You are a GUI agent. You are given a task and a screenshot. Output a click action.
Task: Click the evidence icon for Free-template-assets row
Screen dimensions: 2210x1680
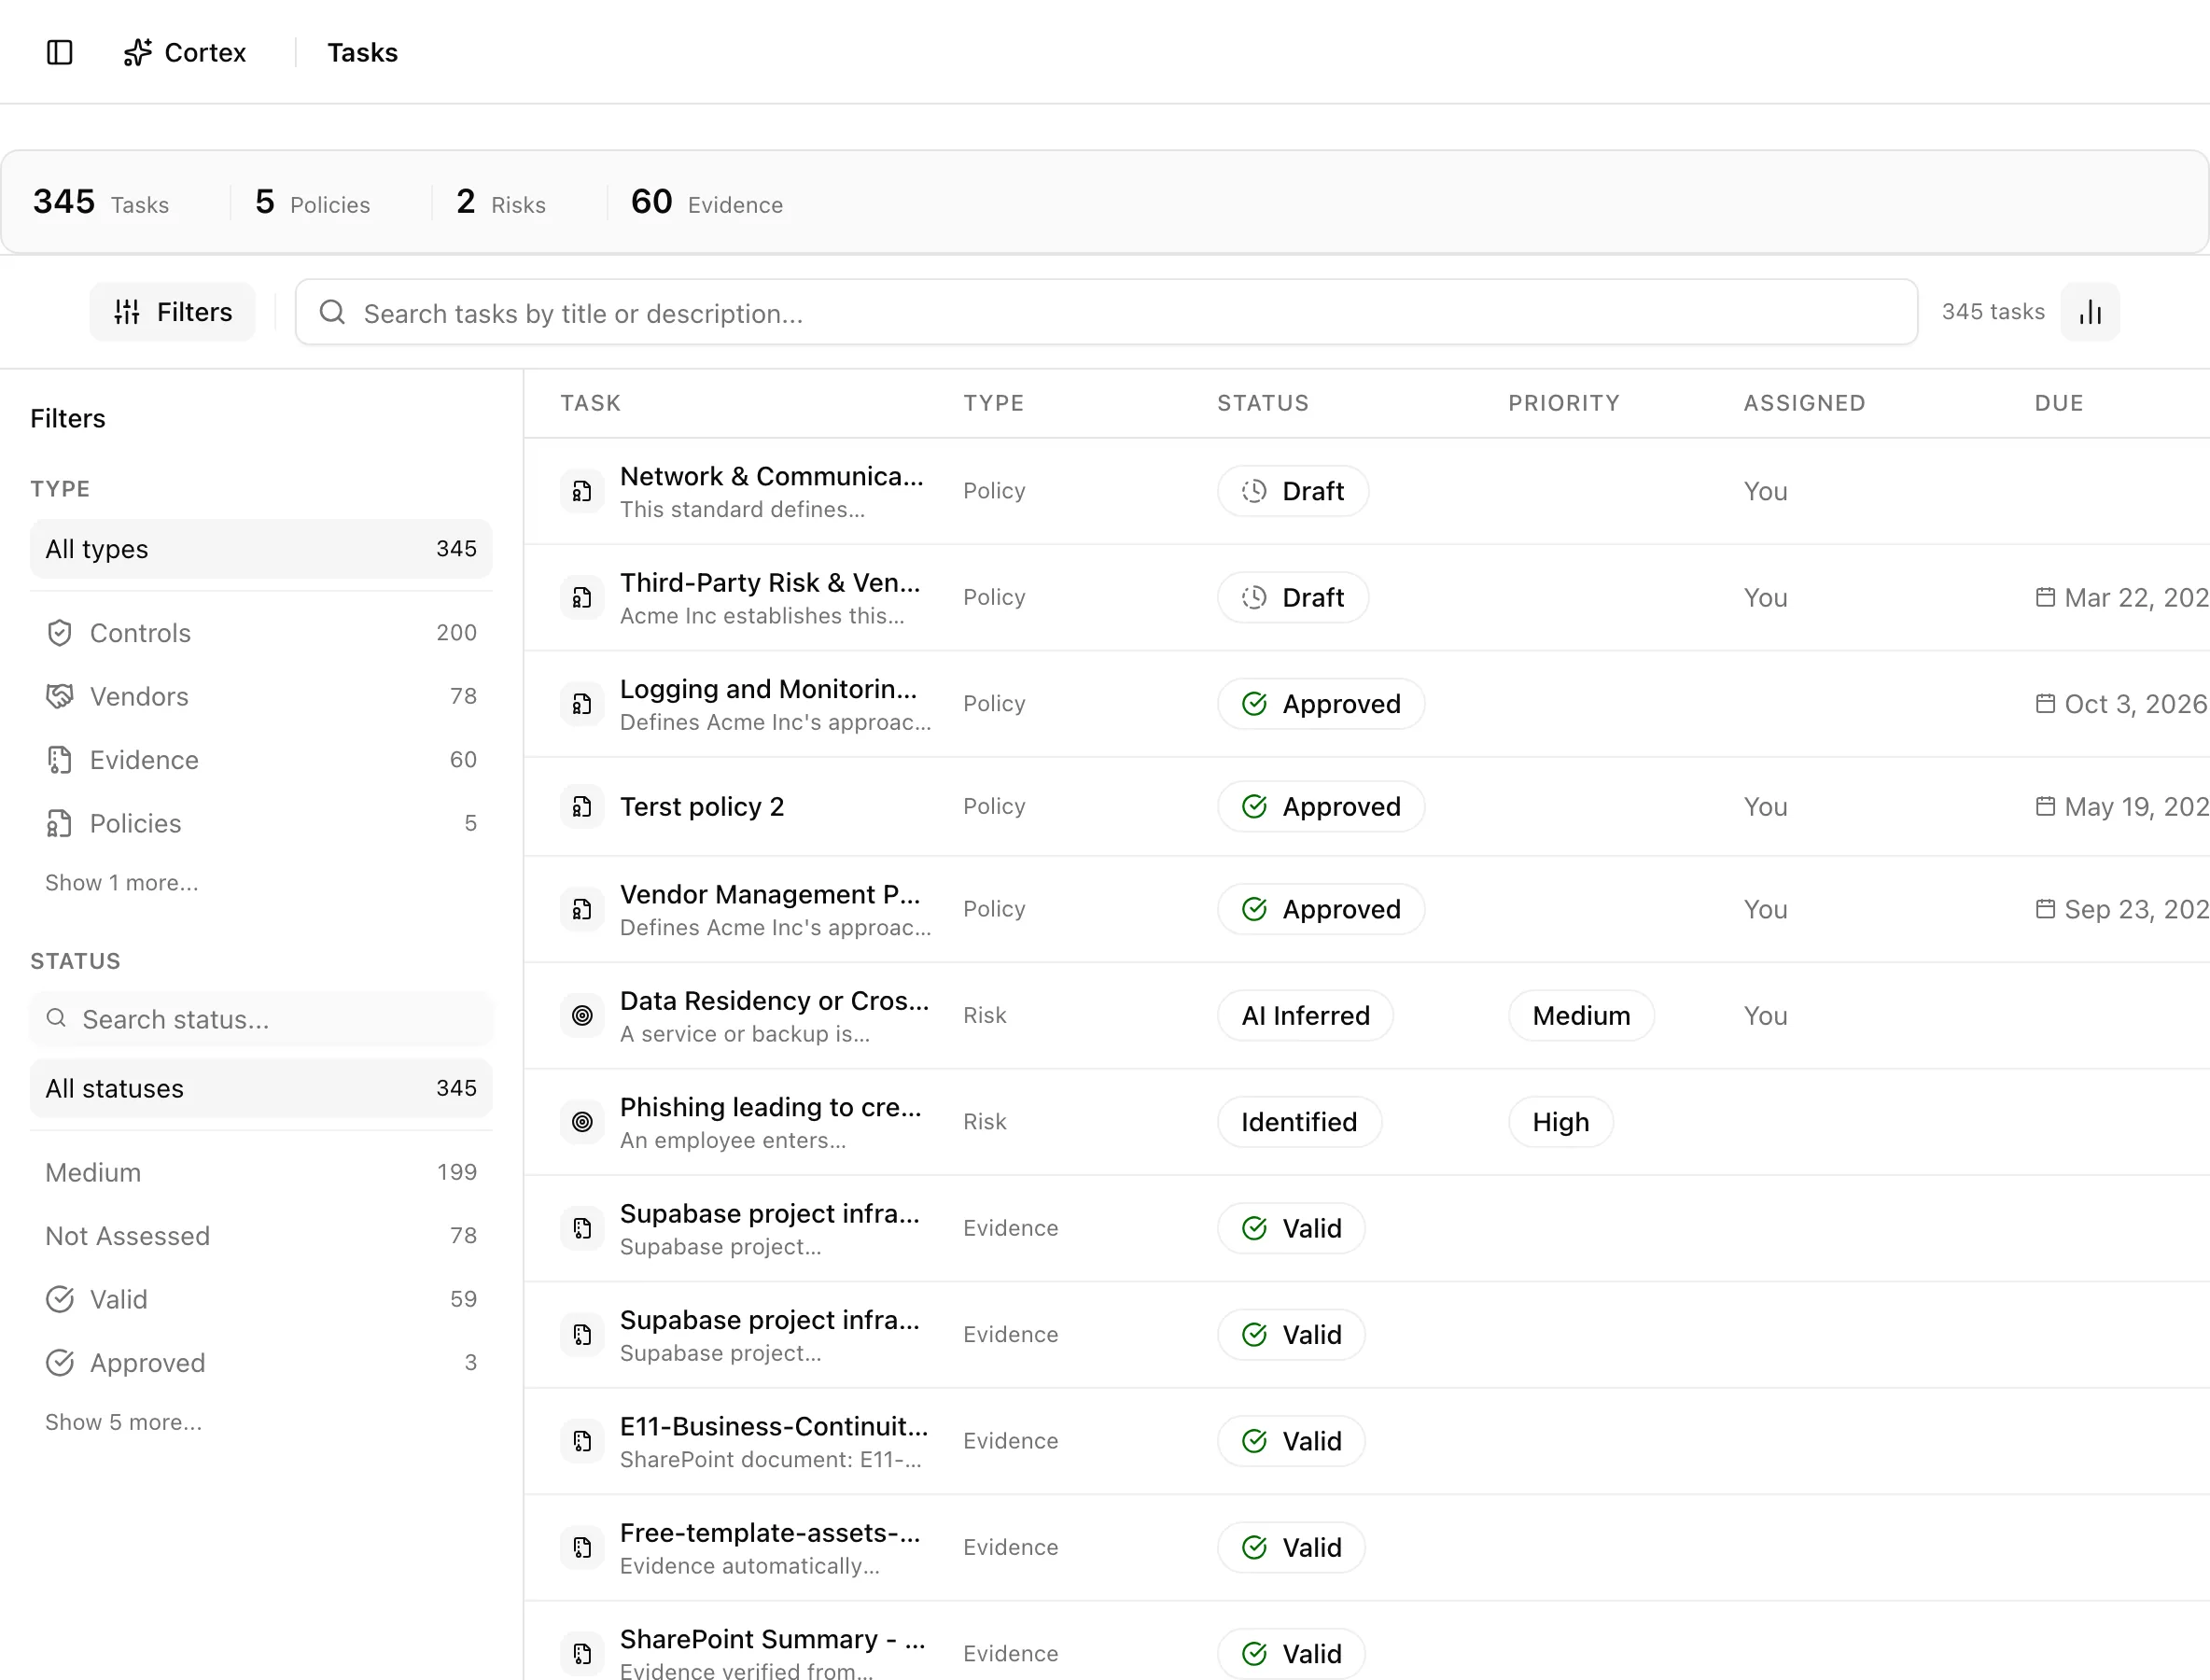pyautogui.click(x=582, y=1548)
